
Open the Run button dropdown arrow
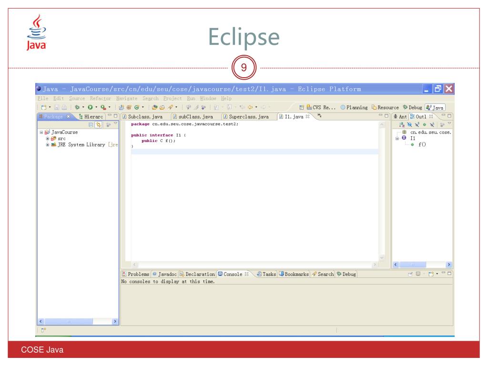click(x=96, y=107)
